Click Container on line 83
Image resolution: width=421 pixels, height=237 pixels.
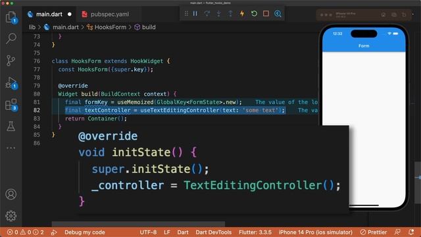click(x=103, y=118)
